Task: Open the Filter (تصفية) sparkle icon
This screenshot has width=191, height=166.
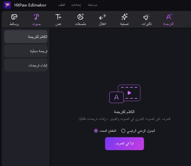Action: 125,17
